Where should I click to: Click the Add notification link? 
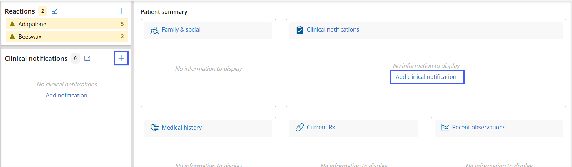click(x=66, y=95)
